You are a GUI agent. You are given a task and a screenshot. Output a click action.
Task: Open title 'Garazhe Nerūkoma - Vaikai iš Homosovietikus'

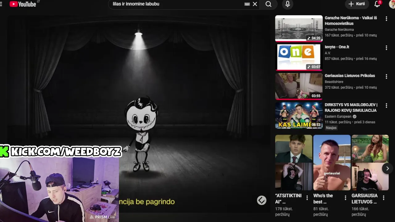(x=351, y=21)
